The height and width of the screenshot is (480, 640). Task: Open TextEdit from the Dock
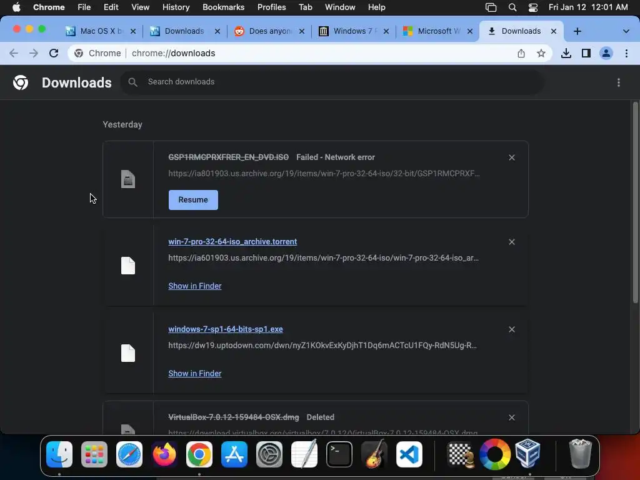(x=304, y=454)
